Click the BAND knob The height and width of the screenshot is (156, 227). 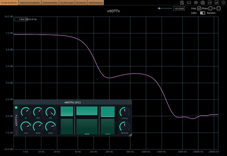[x=38, y=127]
